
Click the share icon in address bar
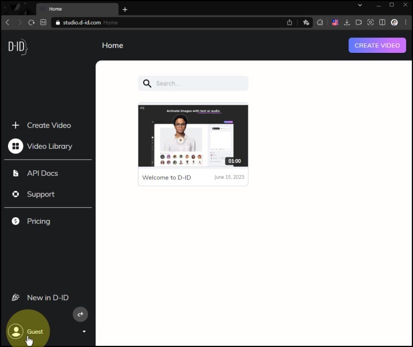[290, 22]
